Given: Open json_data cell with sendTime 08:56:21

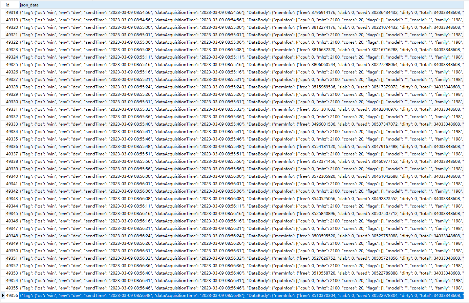Looking at the screenshot, I should (241, 229).
